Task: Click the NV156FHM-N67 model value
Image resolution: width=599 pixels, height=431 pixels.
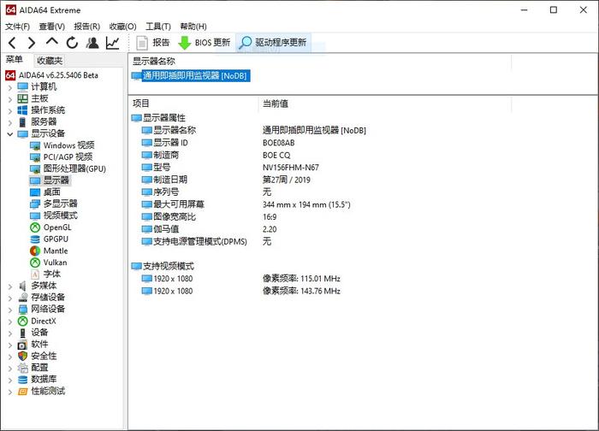Action: tap(291, 168)
